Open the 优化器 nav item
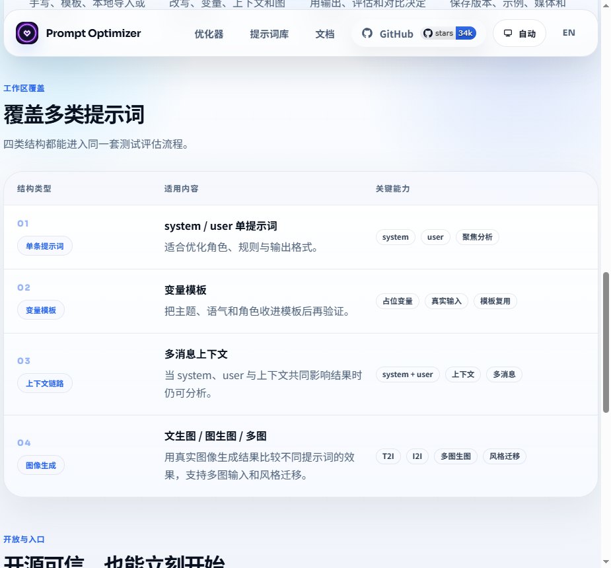Viewport: 611px width, 568px height. 209,34
